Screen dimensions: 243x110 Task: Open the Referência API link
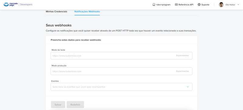[186, 5]
